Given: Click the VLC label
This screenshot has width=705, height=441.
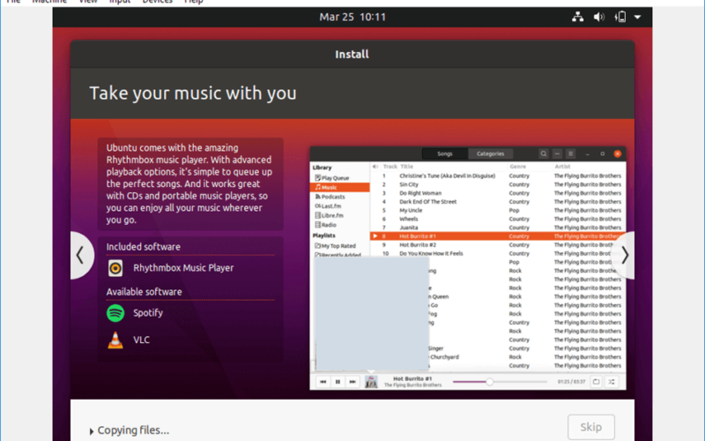Looking at the screenshot, I should pyautogui.click(x=141, y=340).
